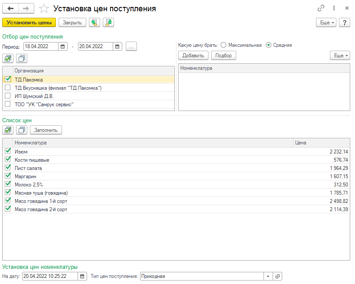Open the top-right Еще dropdown menu

pos(326,23)
